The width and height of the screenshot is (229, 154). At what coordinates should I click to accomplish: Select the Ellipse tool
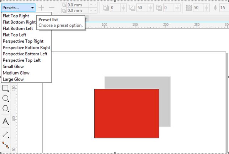(x=6, y=98)
